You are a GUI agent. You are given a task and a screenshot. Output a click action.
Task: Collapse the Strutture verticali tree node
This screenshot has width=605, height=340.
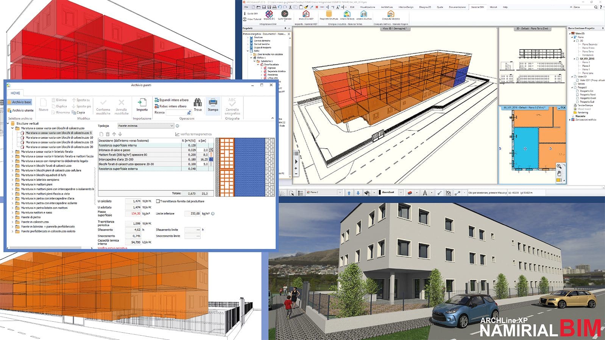tap(8, 123)
